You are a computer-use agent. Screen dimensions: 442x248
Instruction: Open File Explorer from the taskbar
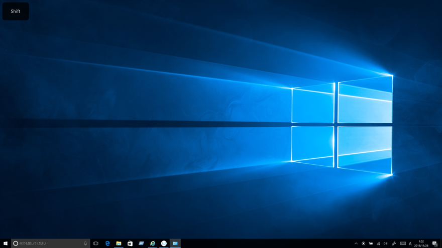(119, 243)
